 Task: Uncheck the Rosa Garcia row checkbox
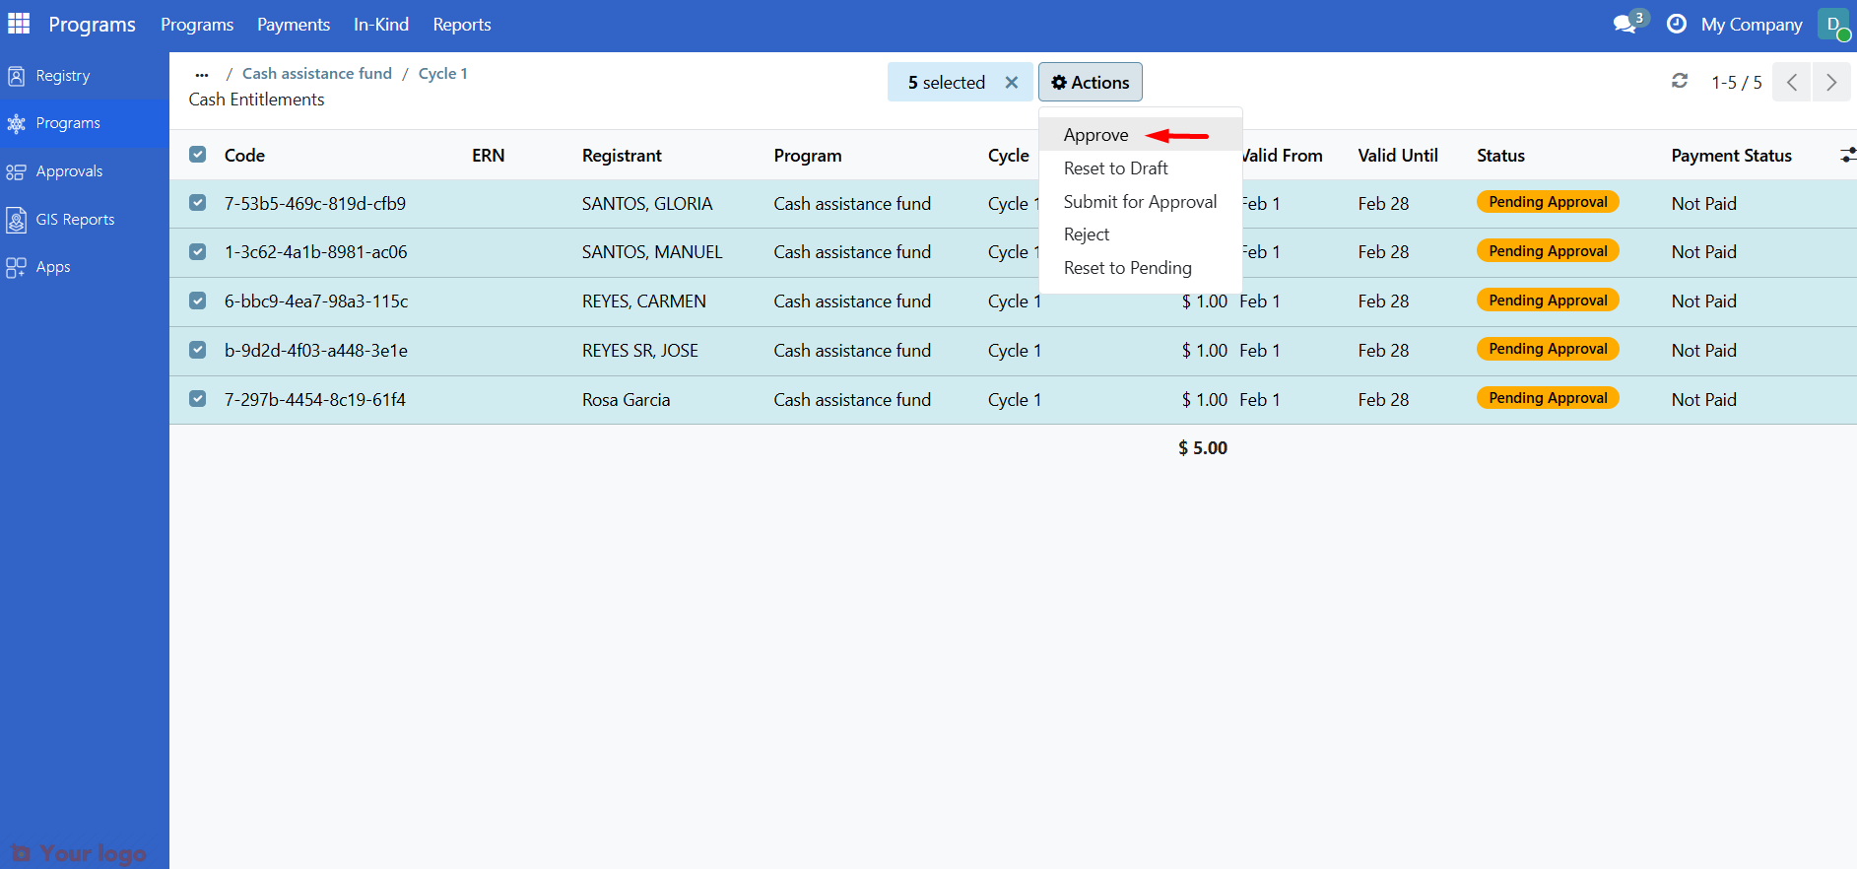click(198, 399)
